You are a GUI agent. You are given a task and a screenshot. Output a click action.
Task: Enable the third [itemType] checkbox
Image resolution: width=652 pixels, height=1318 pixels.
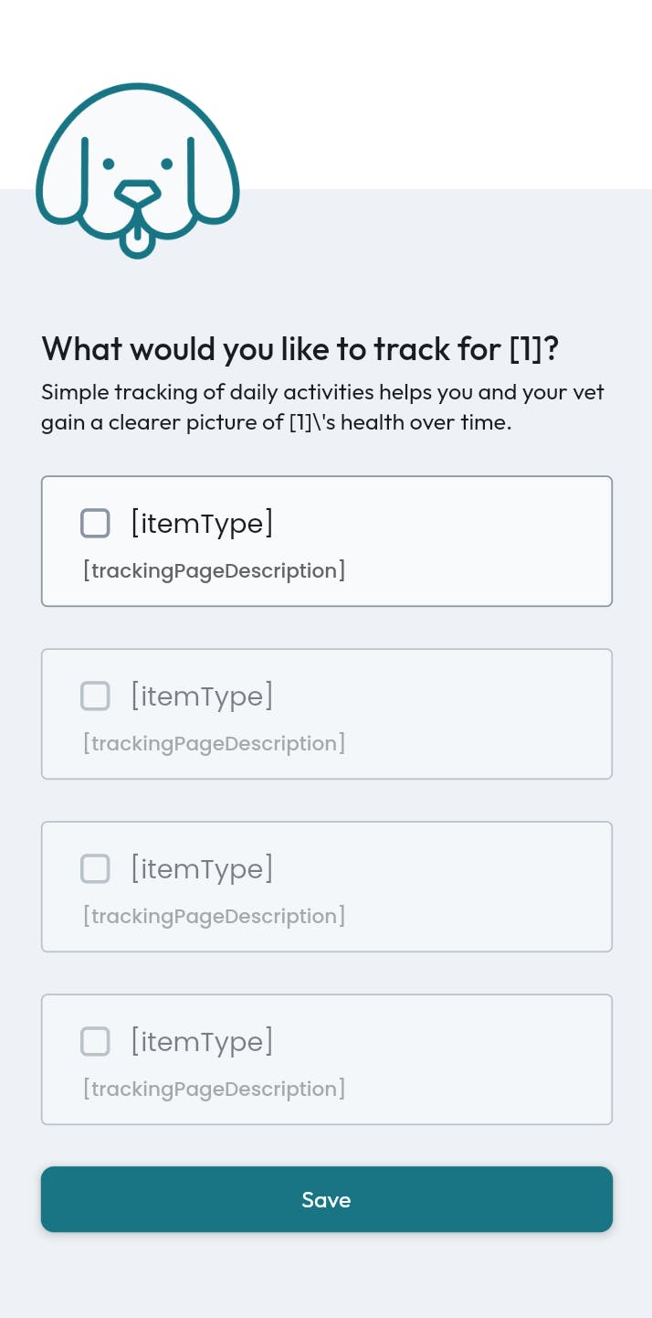pyautogui.click(x=95, y=869)
